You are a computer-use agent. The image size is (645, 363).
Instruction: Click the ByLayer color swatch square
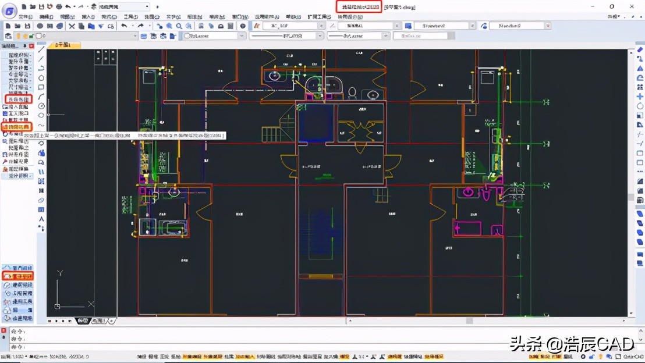pyautogui.click(x=187, y=36)
